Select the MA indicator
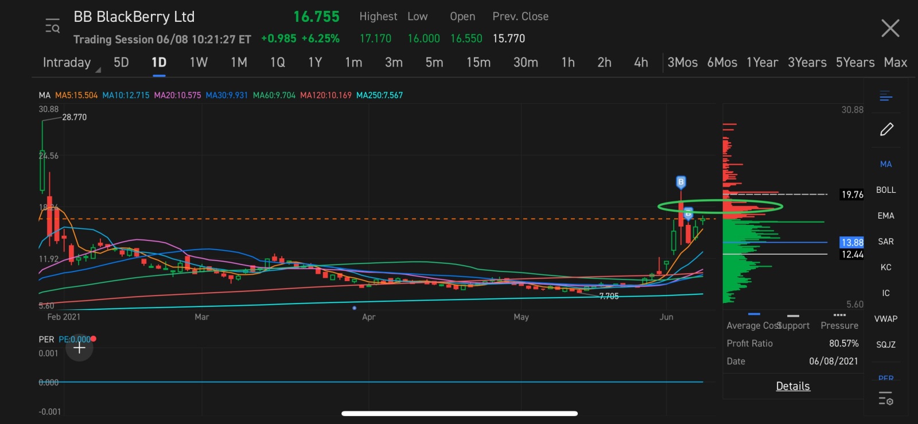This screenshot has height=424, width=918. point(886,164)
